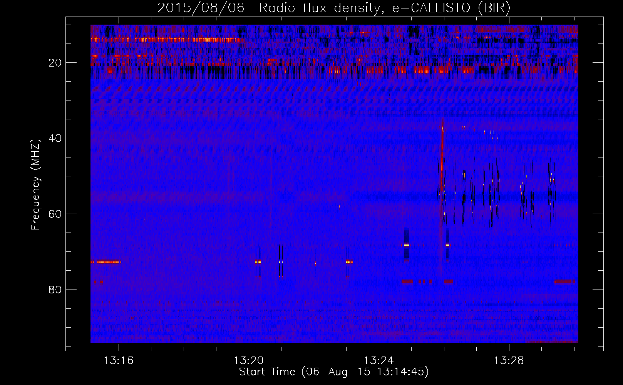Screen dimensions: 623x385
Task: Pick the 13:28 time tick label
Action: [509, 360]
